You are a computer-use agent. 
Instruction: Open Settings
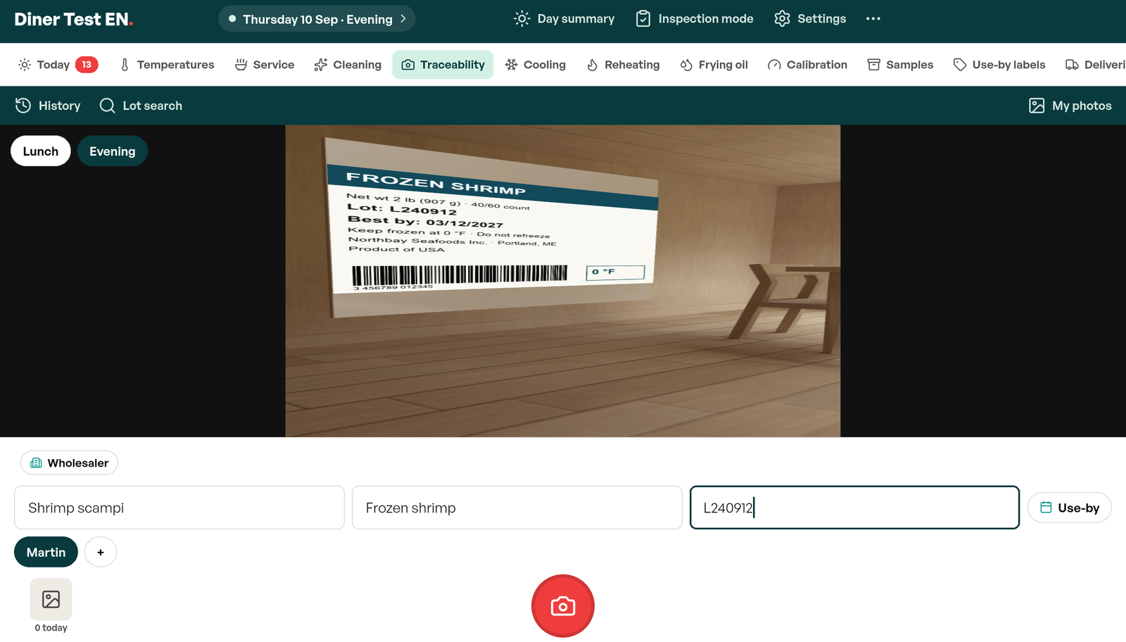tap(810, 19)
